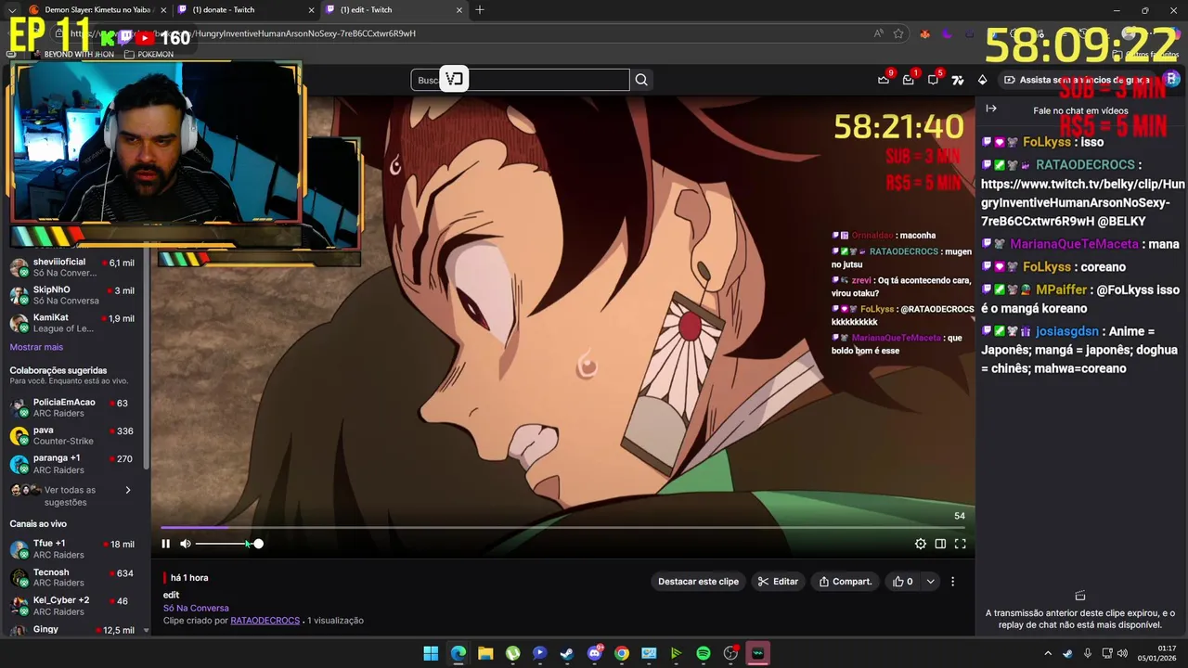Open Tfue +1 channel in sidebar
This screenshot has height=668, width=1188.
pyautogui.click(x=72, y=548)
